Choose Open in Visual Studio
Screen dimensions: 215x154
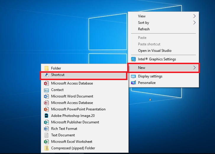pyautogui.click(x=164, y=51)
